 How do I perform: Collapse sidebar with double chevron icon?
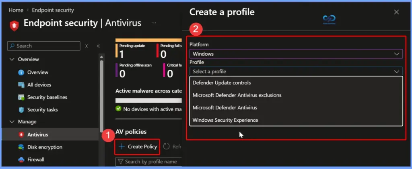98,46
